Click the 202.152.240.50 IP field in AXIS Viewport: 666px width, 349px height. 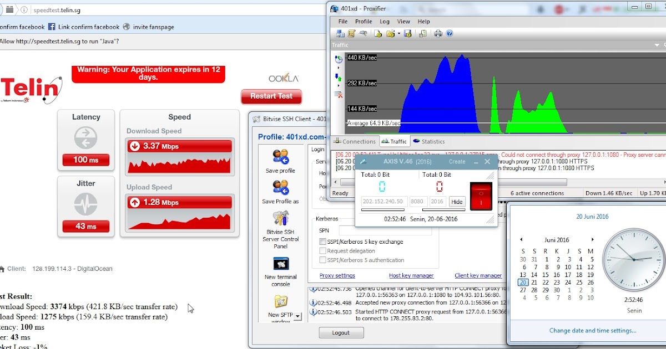point(384,202)
